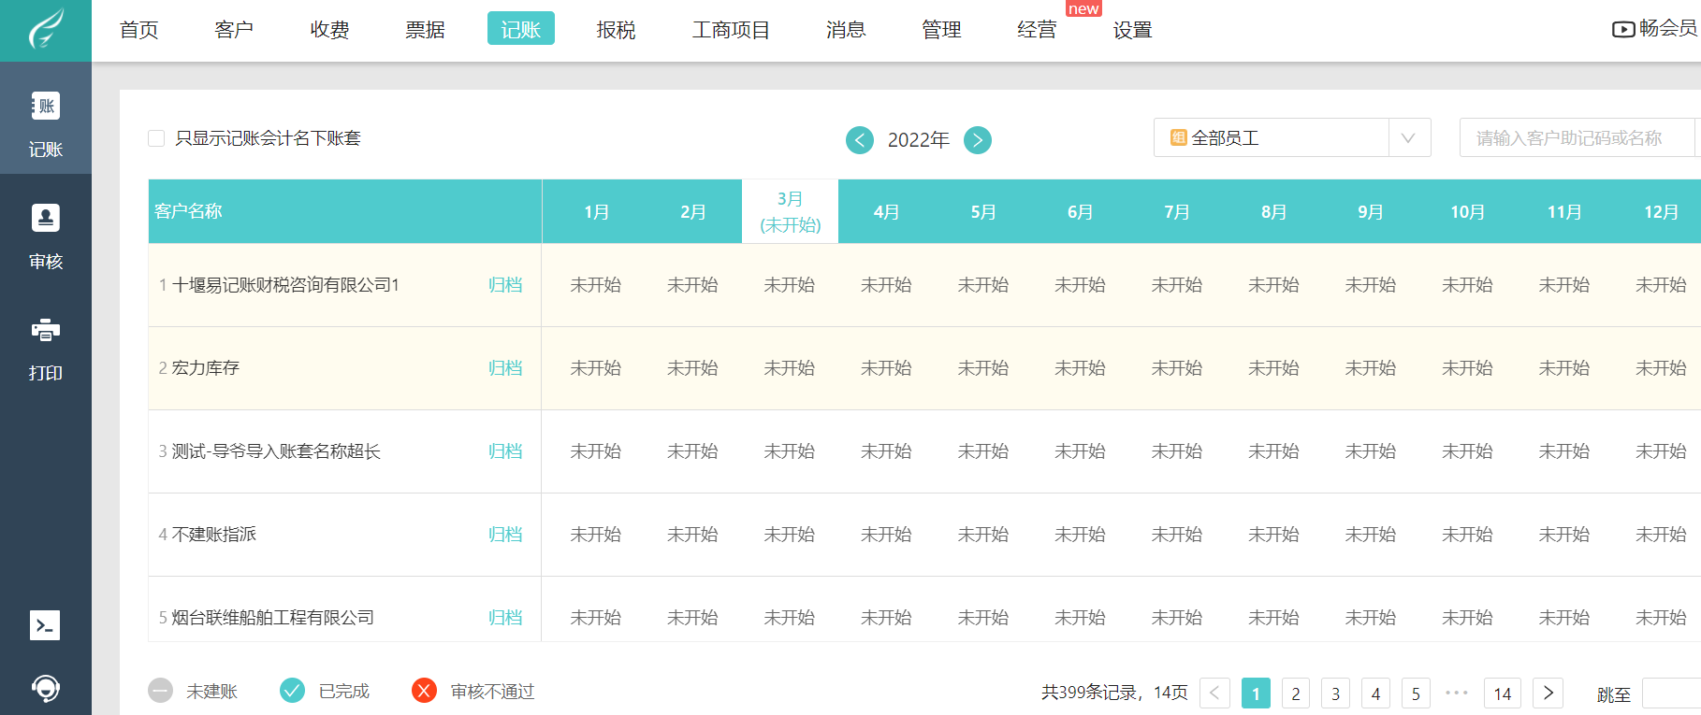Jump to page 14 in pagination
Screen dimensions: 1701x715
pos(1502,693)
